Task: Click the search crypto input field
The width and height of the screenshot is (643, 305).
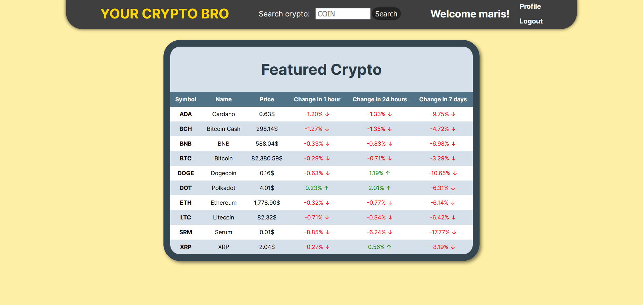Action: point(342,14)
